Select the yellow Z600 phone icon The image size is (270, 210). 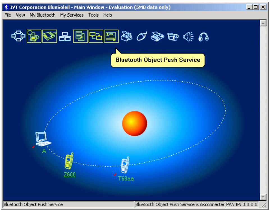pos(69,161)
